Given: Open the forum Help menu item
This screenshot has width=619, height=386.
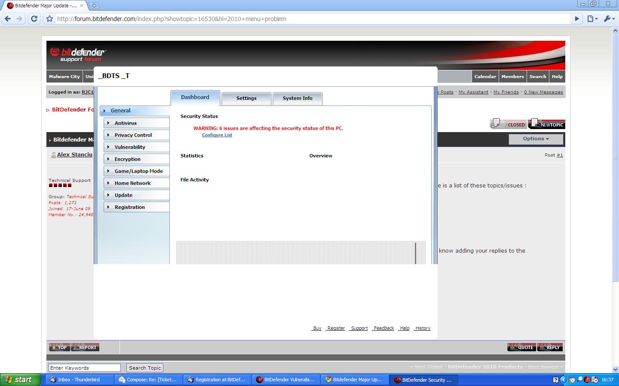Looking at the screenshot, I should (x=557, y=76).
